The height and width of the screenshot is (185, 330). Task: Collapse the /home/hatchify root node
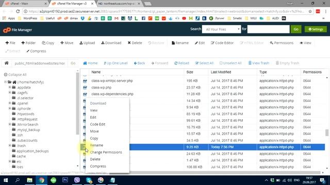click(x=6, y=82)
